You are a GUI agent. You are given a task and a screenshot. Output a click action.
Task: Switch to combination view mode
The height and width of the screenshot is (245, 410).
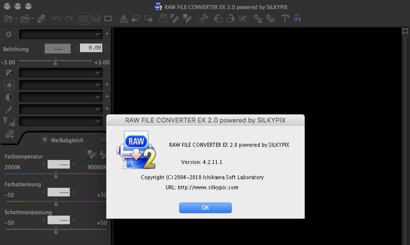[x=96, y=19]
